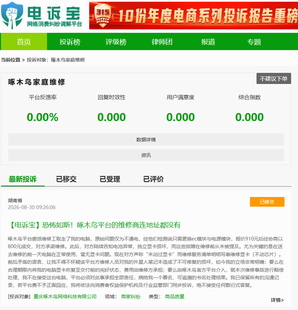Switch to the 已评价 tab
The image size is (298, 310).
point(153,179)
